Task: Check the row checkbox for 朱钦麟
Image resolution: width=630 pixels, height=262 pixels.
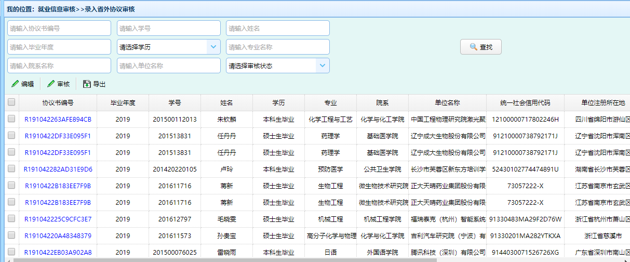Action: pos(11,119)
